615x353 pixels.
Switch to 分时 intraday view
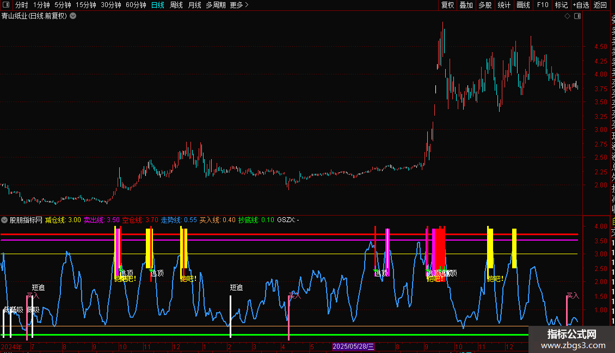(22, 5)
